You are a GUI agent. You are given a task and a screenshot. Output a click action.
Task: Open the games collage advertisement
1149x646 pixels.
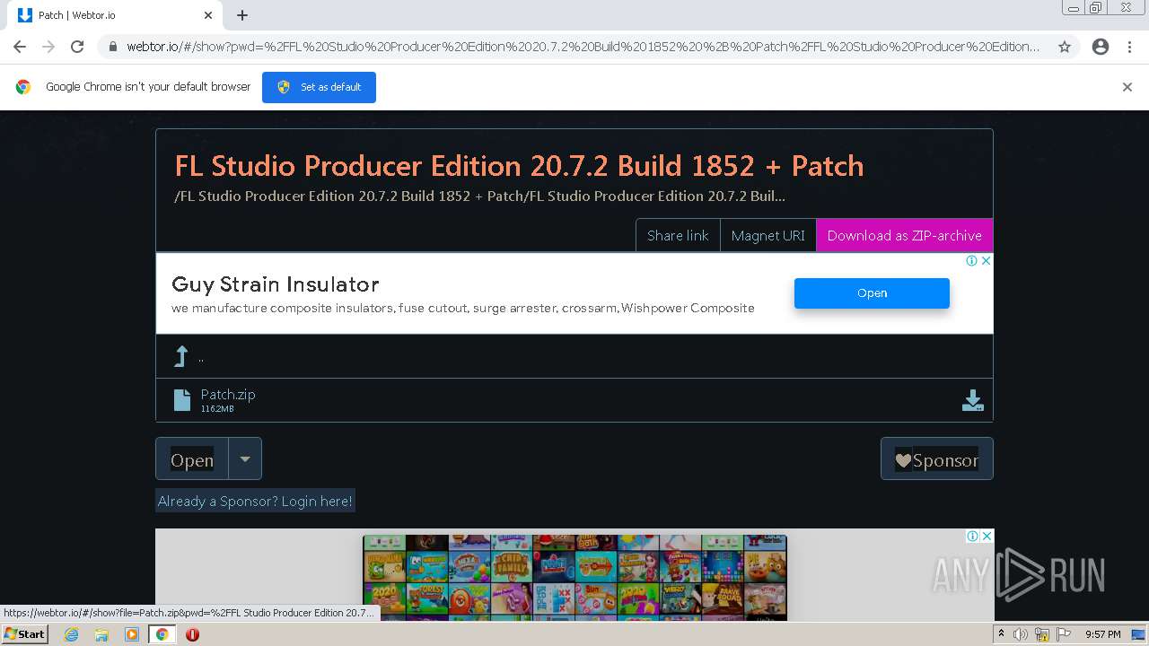[574, 577]
